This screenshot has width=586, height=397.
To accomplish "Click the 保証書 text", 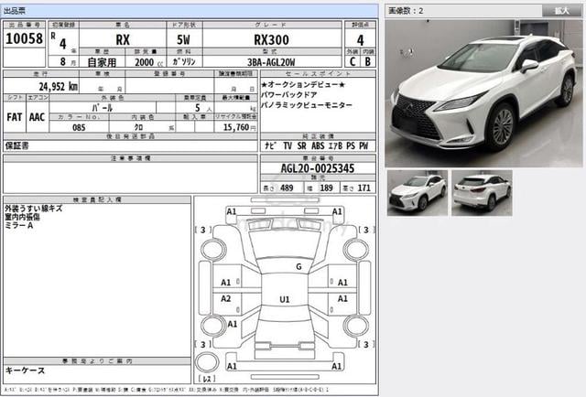I will coord(16,145).
